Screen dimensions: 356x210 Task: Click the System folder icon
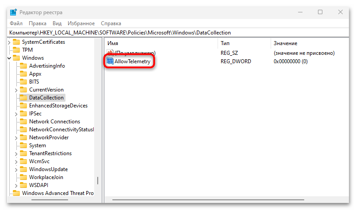23,145
